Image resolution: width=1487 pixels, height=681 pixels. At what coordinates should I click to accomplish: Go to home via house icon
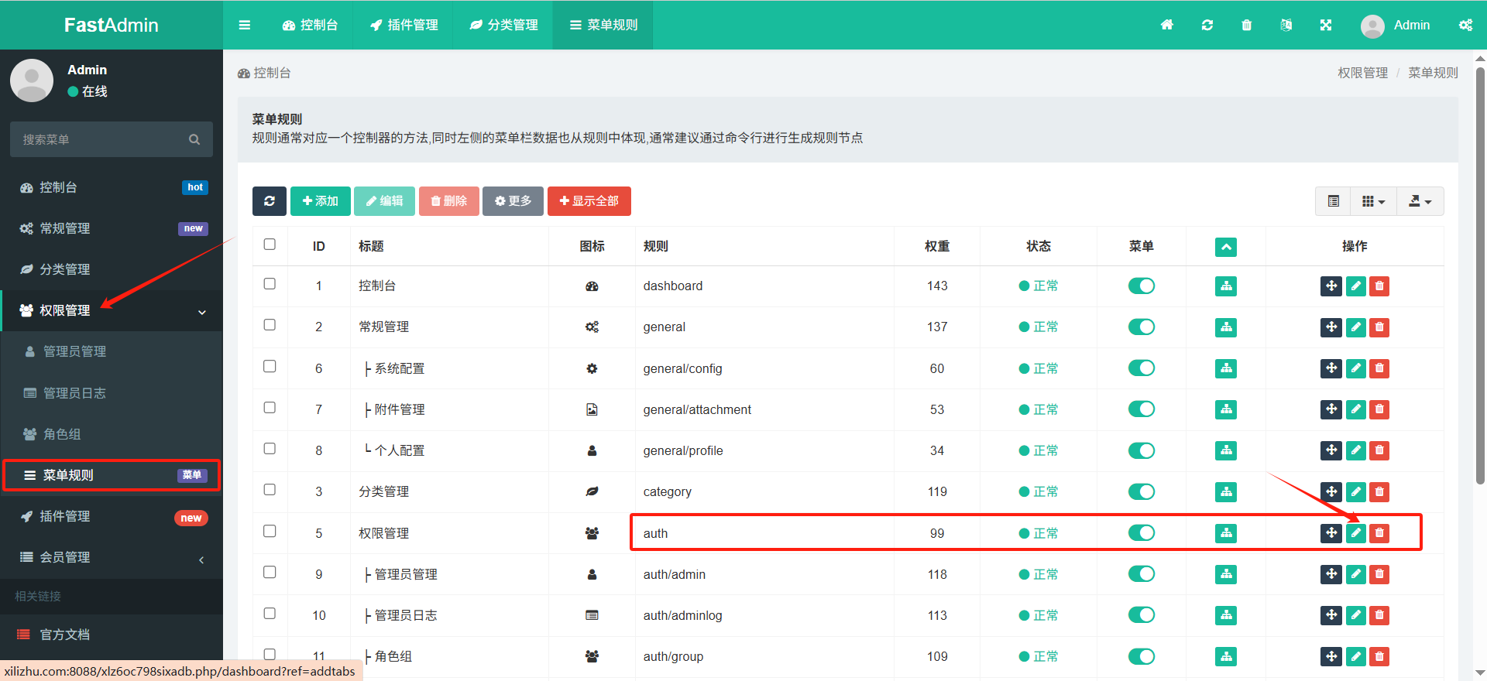1167,25
